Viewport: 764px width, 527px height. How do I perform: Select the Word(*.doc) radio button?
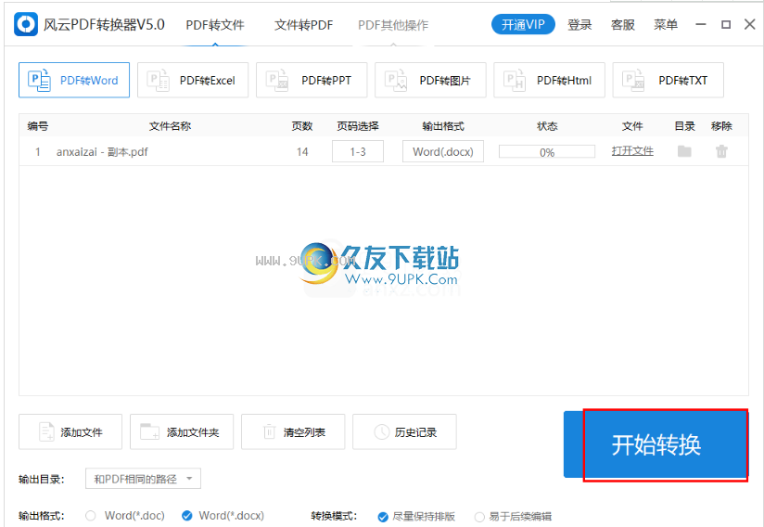pyautogui.click(x=91, y=516)
